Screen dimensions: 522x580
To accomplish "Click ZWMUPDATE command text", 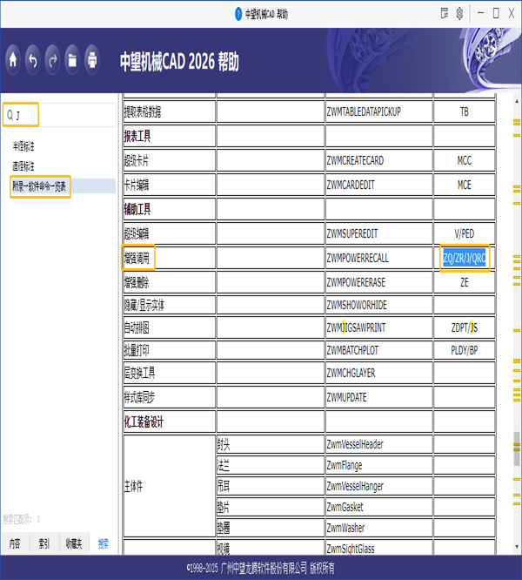I will 346,398.
